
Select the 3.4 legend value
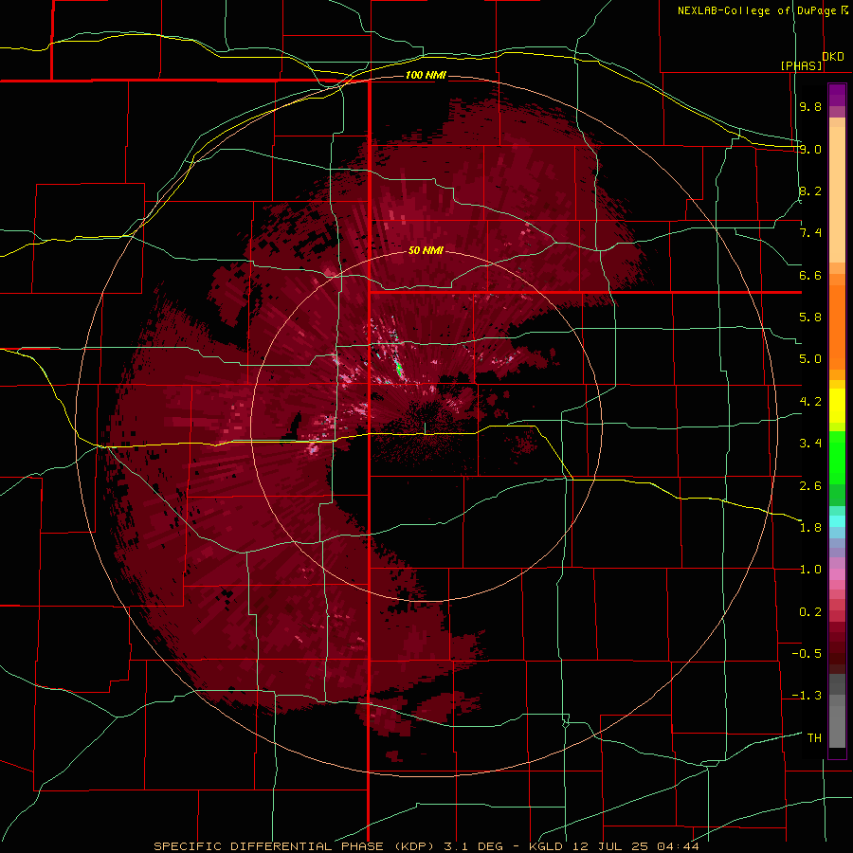810,444
